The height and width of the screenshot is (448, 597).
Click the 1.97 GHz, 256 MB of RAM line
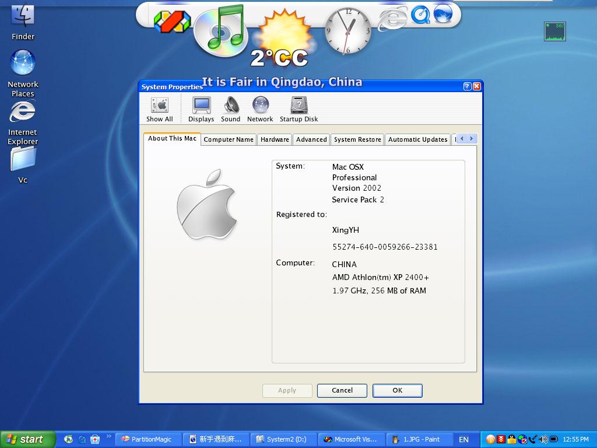point(379,290)
